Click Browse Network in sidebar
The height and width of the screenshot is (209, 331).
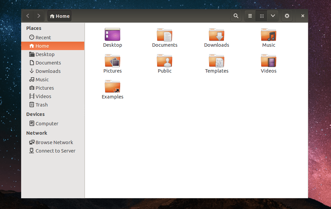pos(54,142)
